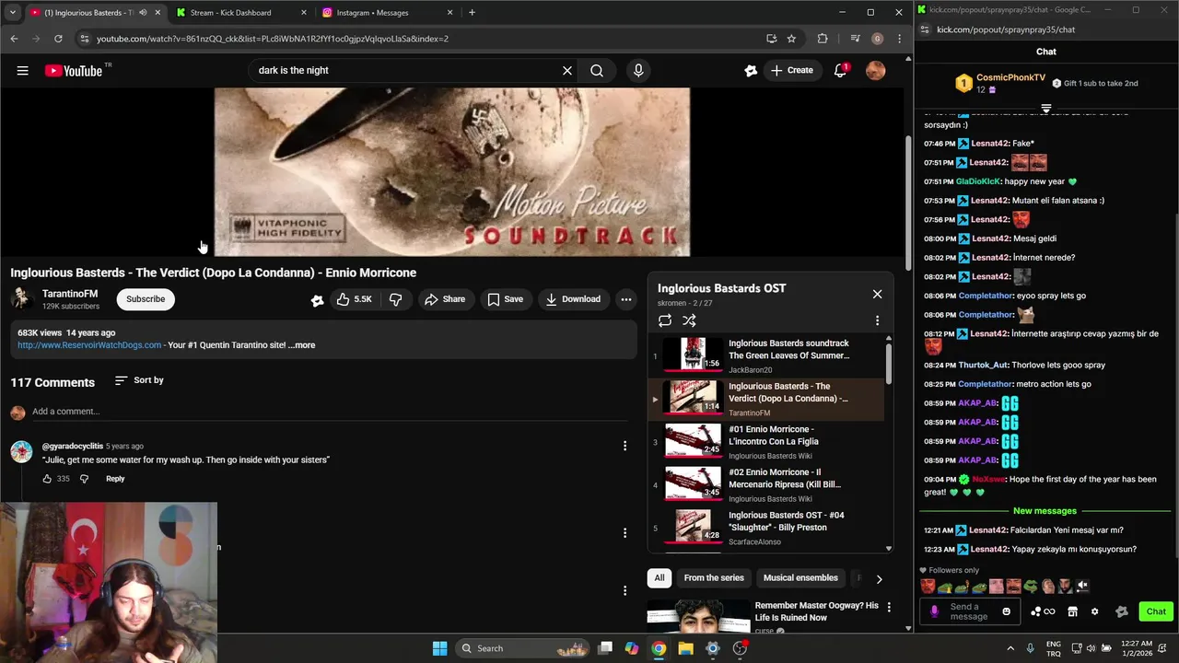Image resolution: width=1179 pixels, height=663 pixels.
Task: Open the YouTube notifications bell
Action: 840,70
